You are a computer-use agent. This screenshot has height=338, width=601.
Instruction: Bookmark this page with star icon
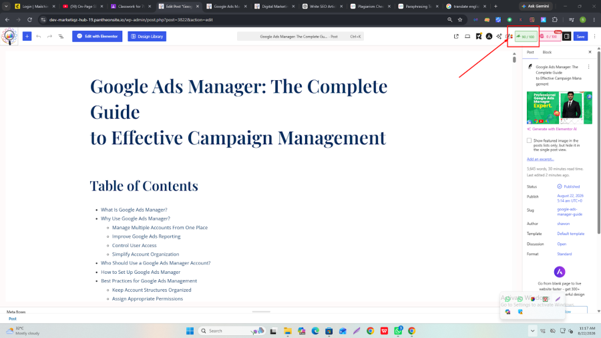460,19
